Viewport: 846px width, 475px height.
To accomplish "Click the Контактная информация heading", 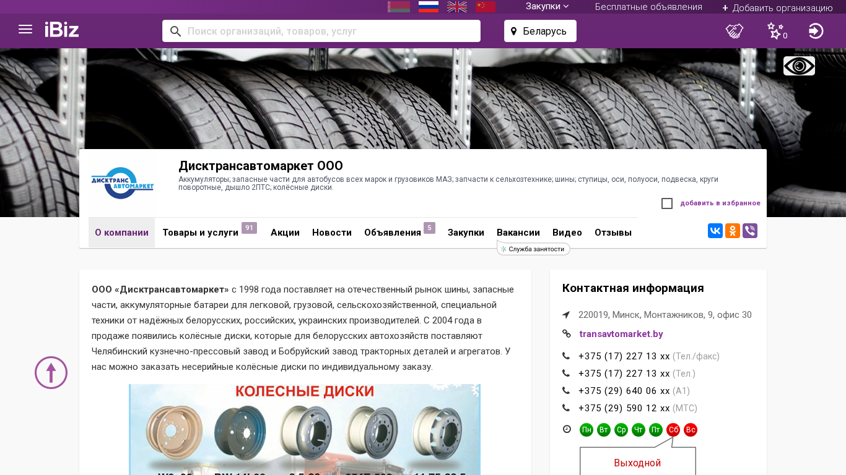I will point(633,288).
